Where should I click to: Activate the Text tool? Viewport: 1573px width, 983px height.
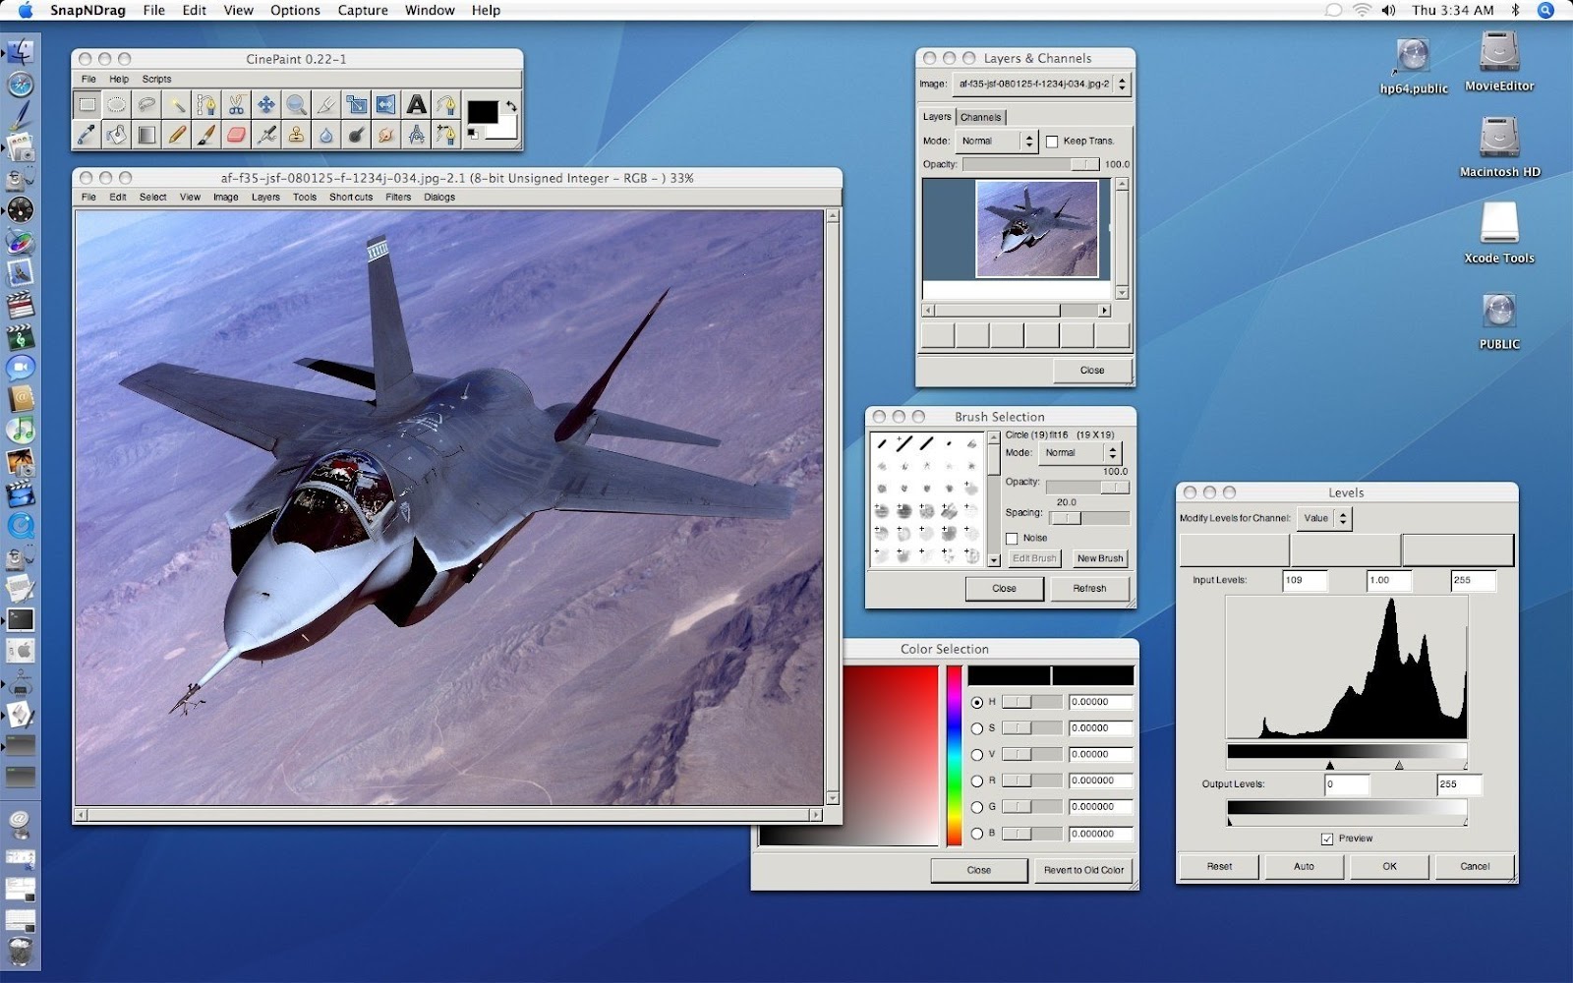point(416,104)
